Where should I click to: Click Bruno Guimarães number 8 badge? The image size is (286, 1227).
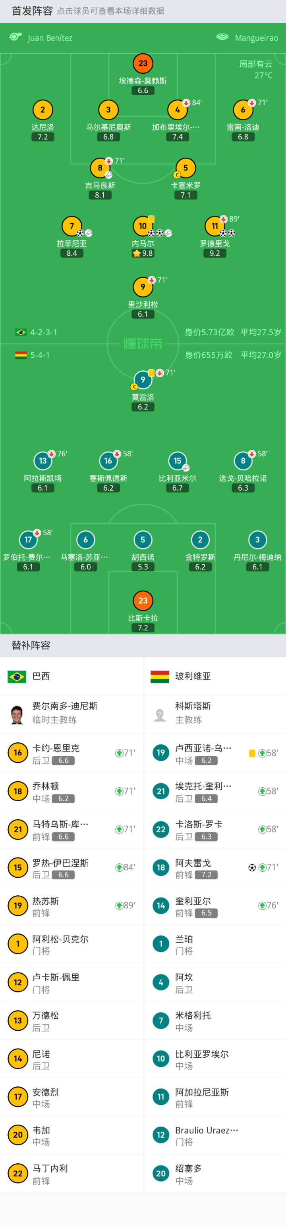100,168
